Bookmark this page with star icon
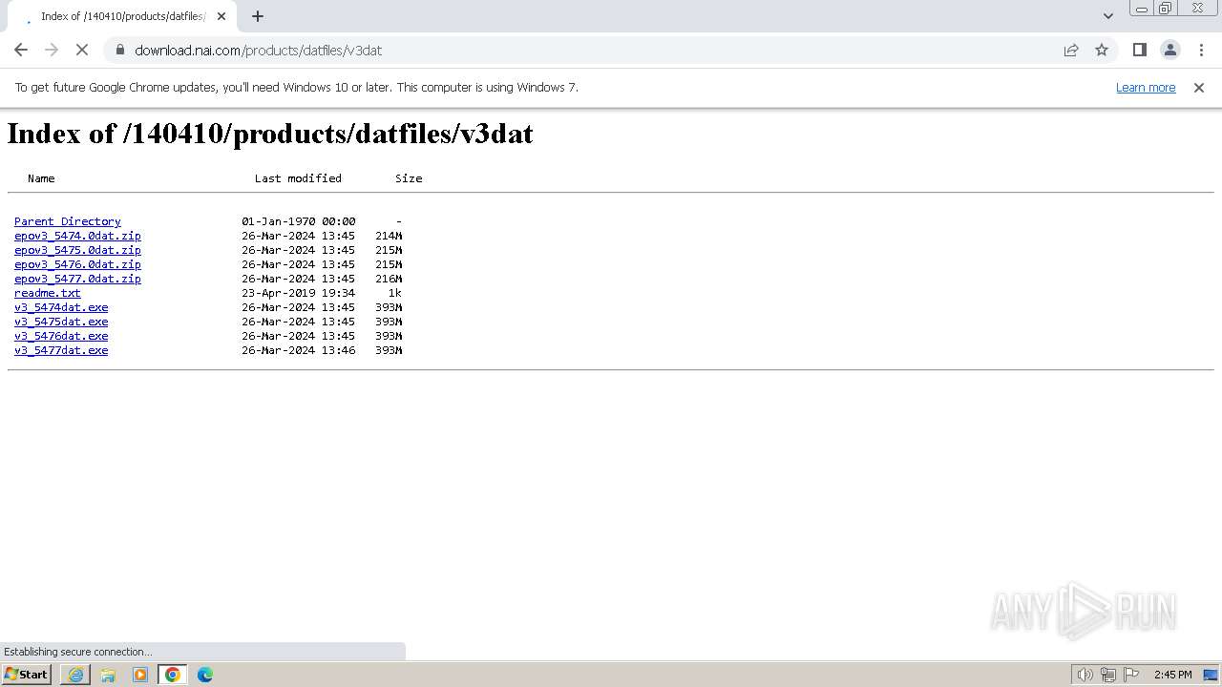This screenshot has width=1222, height=687. [x=1102, y=50]
